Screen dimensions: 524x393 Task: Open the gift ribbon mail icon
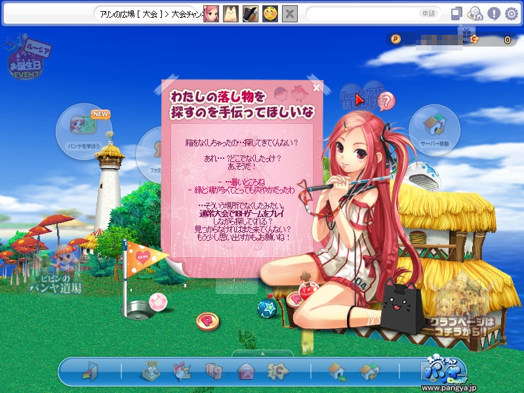click(182, 371)
